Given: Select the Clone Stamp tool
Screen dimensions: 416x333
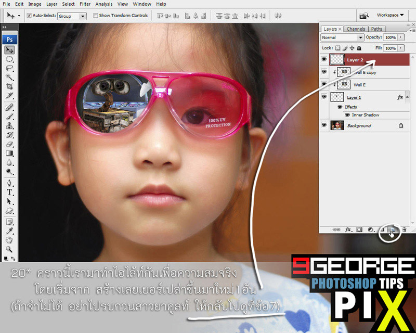Looking at the screenshot, I should point(9,125).
